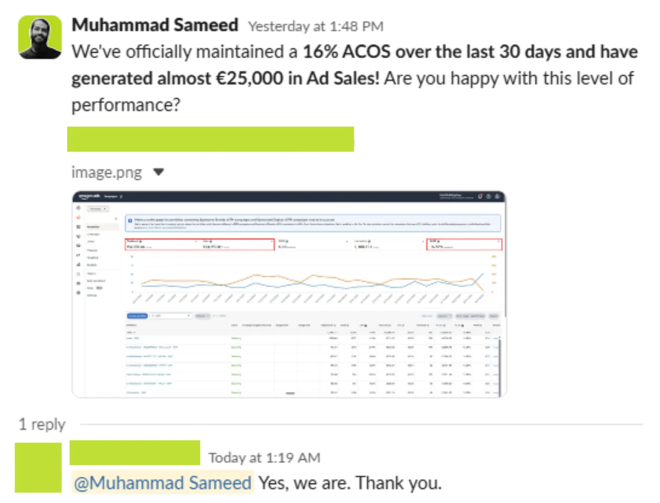Open the "1 reply" thread
Screen dimensions: 660x503
pyautogui.click(x=42, y=424)
